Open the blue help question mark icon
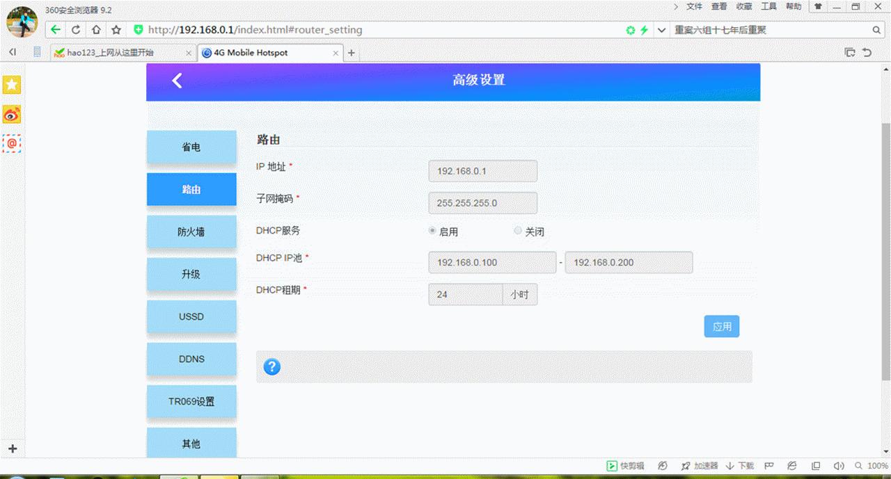Screen dimensions: 891x479 271,366
